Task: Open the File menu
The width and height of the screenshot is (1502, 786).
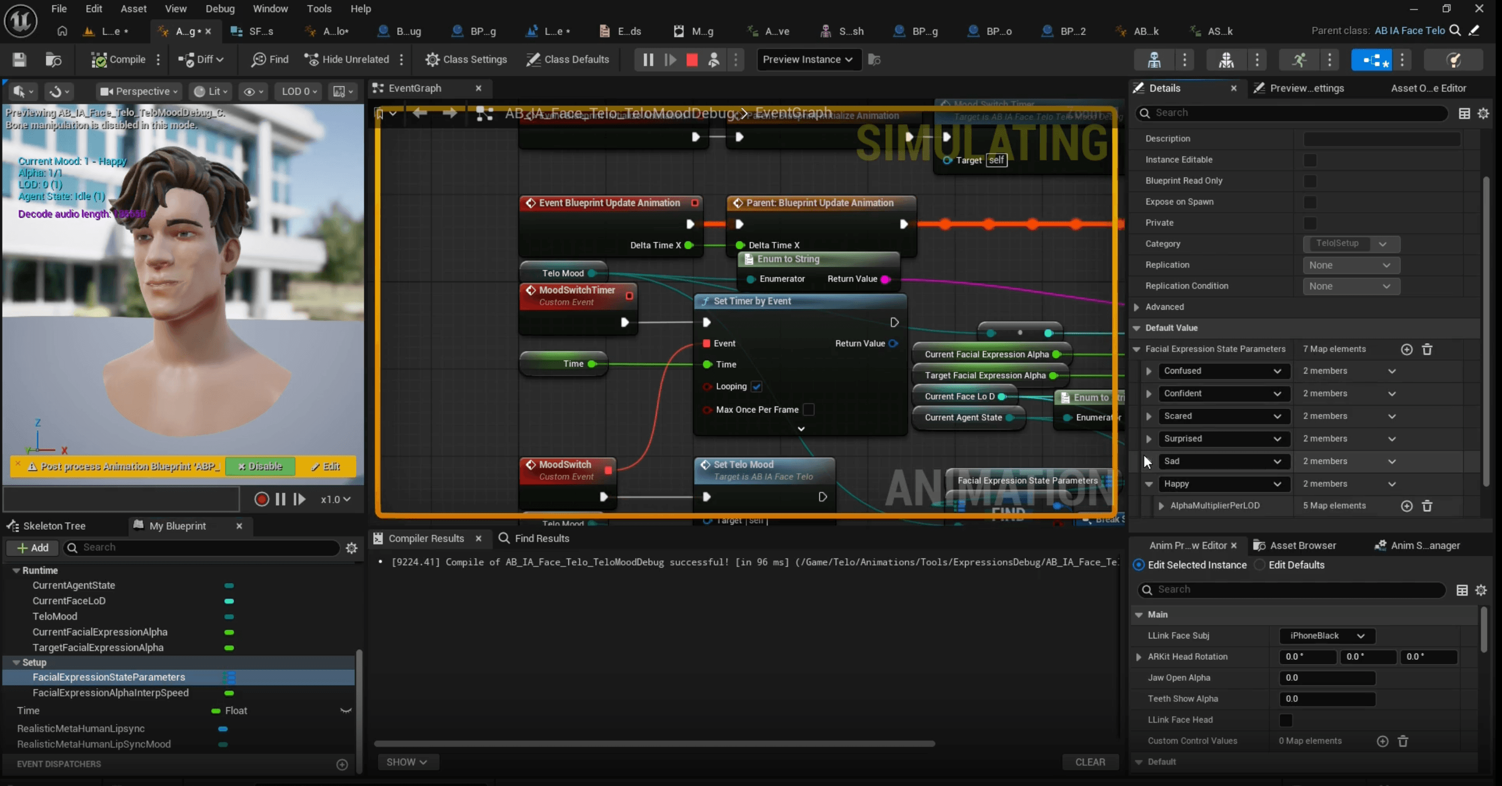Action: (59, 9)
